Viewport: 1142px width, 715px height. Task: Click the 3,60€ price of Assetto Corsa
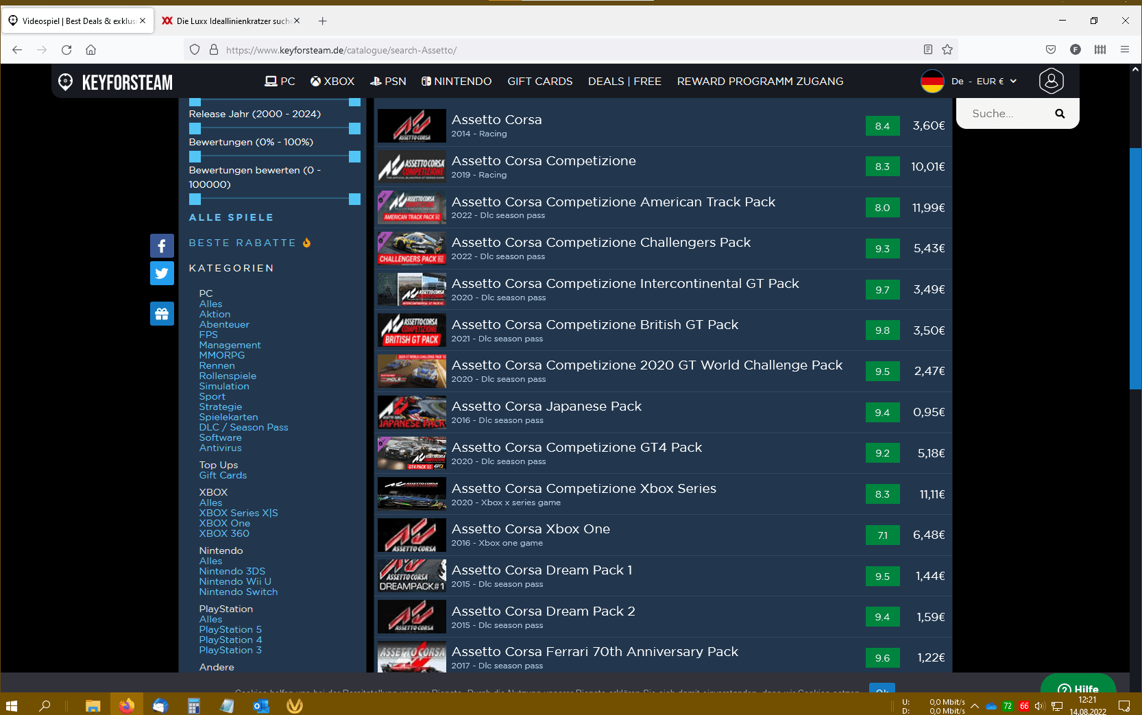929,125
